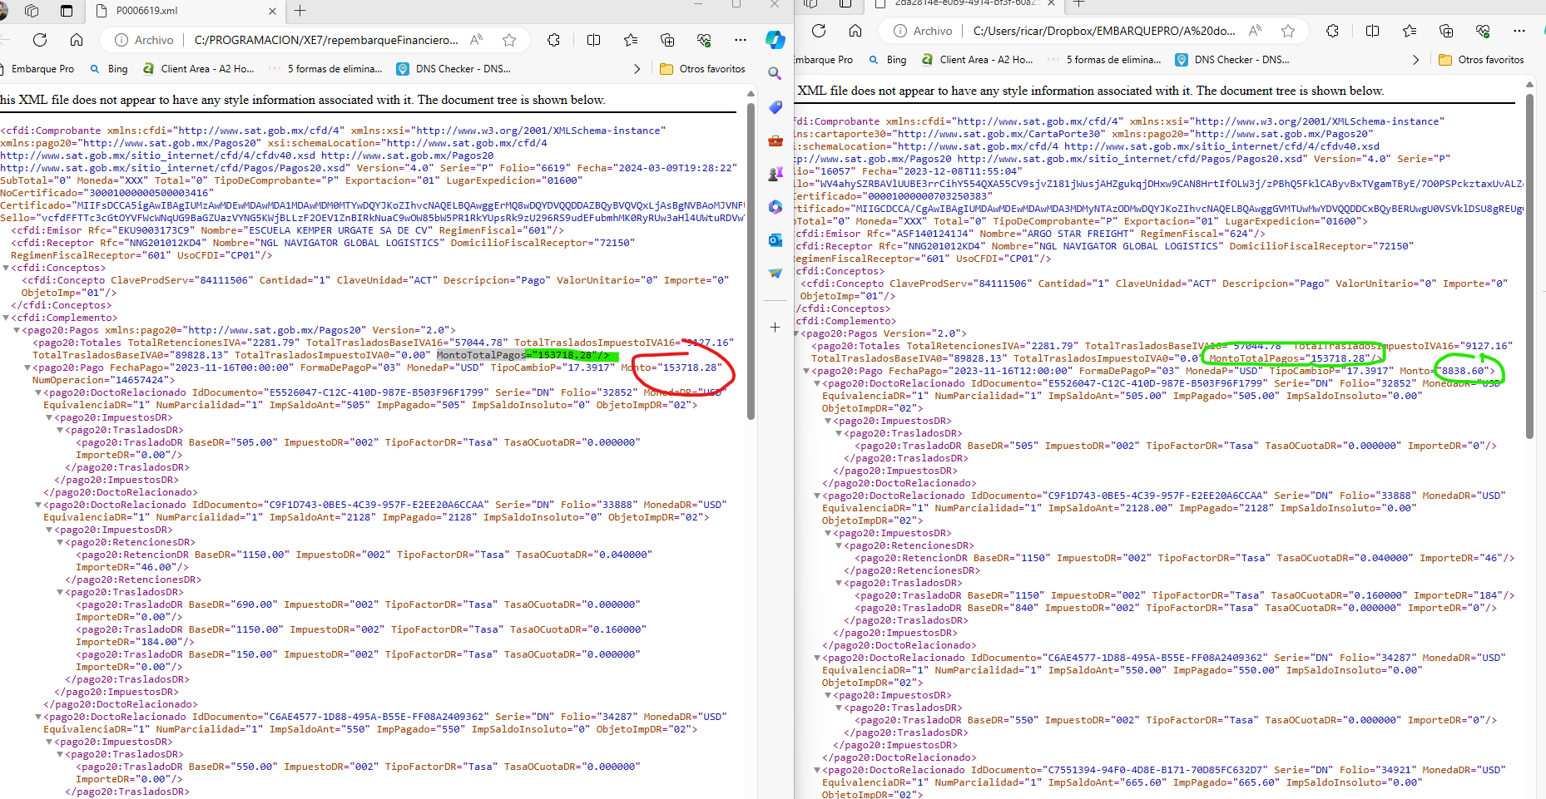Collapse pago20:Pago FechaPago node in left XML
Image resolution: width=1546 pixels, height=799 pixels.
(x=27, y=367)
